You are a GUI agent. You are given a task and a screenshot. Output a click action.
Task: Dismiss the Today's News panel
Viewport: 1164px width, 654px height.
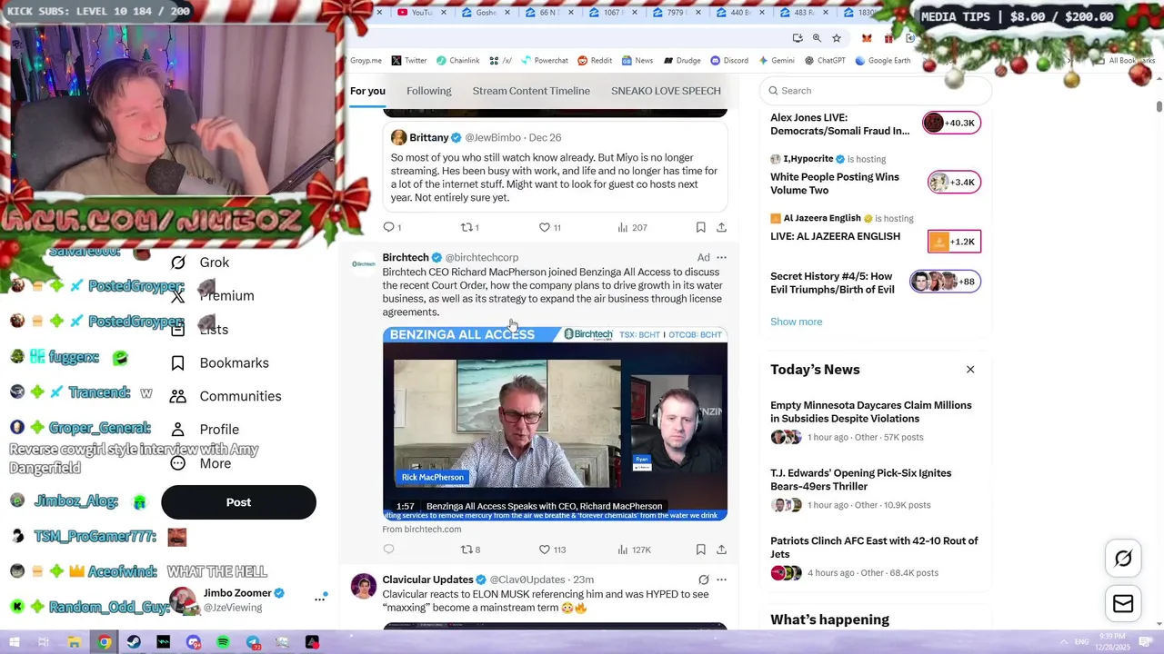tap(970, 370)
